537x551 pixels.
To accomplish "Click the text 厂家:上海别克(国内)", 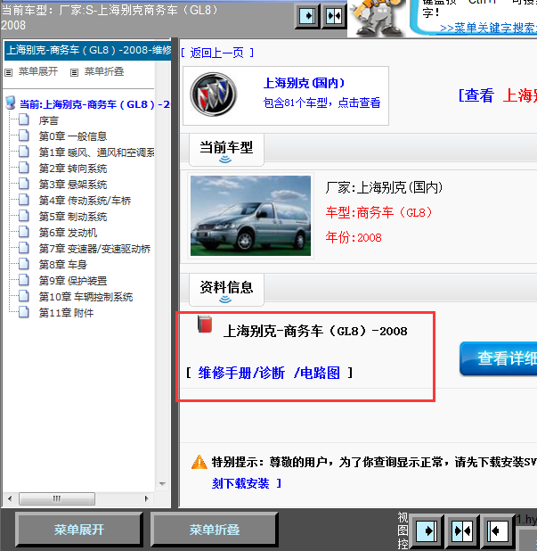I will (384, 187).
